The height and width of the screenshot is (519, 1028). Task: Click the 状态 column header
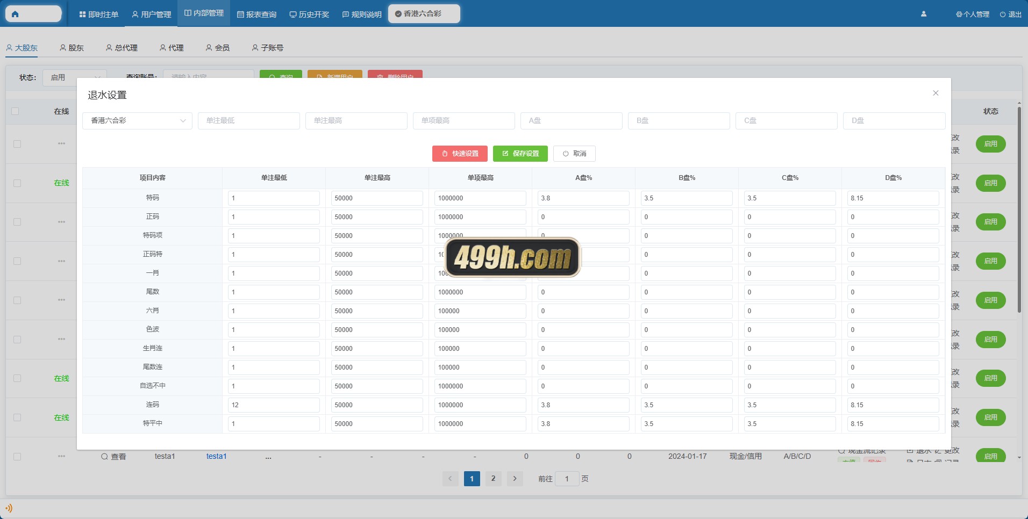991,111
